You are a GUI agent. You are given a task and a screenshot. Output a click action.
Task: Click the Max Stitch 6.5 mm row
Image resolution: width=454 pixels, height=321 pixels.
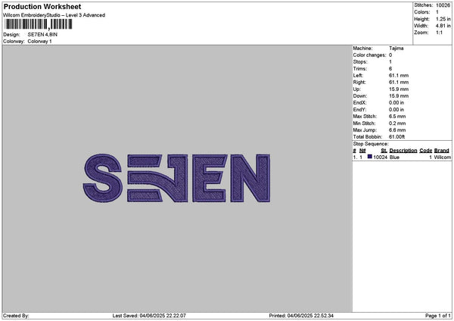click(379, 117)
